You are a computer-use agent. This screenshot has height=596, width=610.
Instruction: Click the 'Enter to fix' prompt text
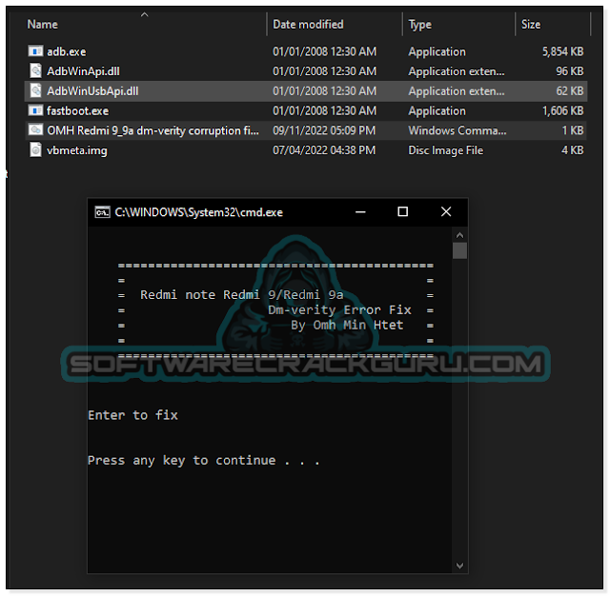(132, 415)
